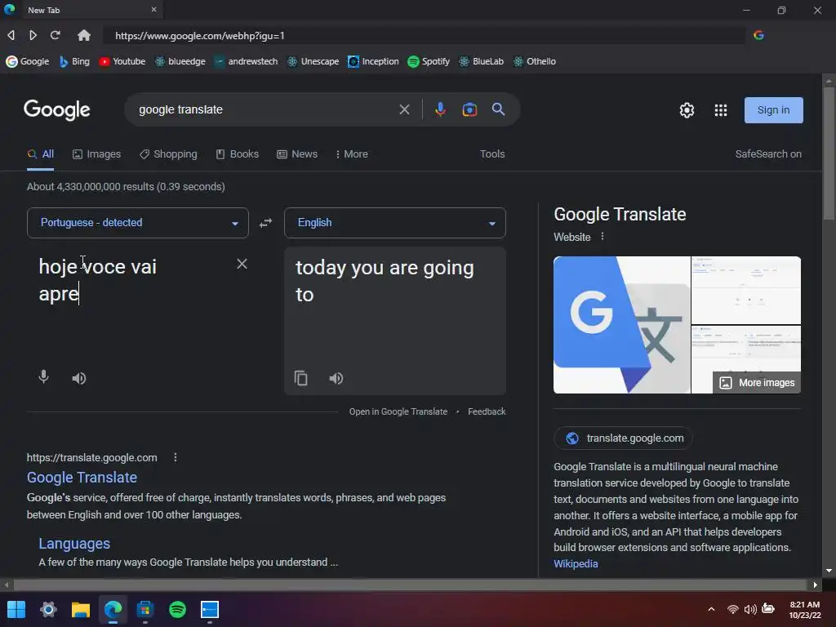Screen dimensions: 836x627
Task: Open the Windows Start menu
Action: tap(16, 609)
